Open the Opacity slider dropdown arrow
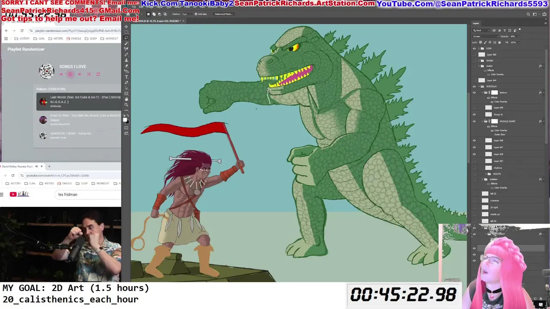The width and height of the screenshot is (550, 309). [519, 36]
